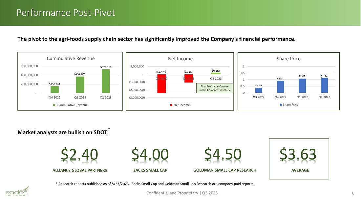Select the $0.37 Q3 2022 share price bar
Image resolution: width=361 pixels, height=202 pixels.
(x=259, y=90)
